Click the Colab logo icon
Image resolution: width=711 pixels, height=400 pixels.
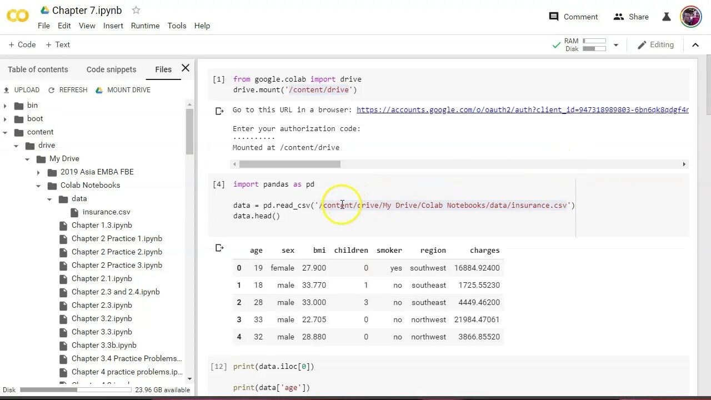[18, 16]
